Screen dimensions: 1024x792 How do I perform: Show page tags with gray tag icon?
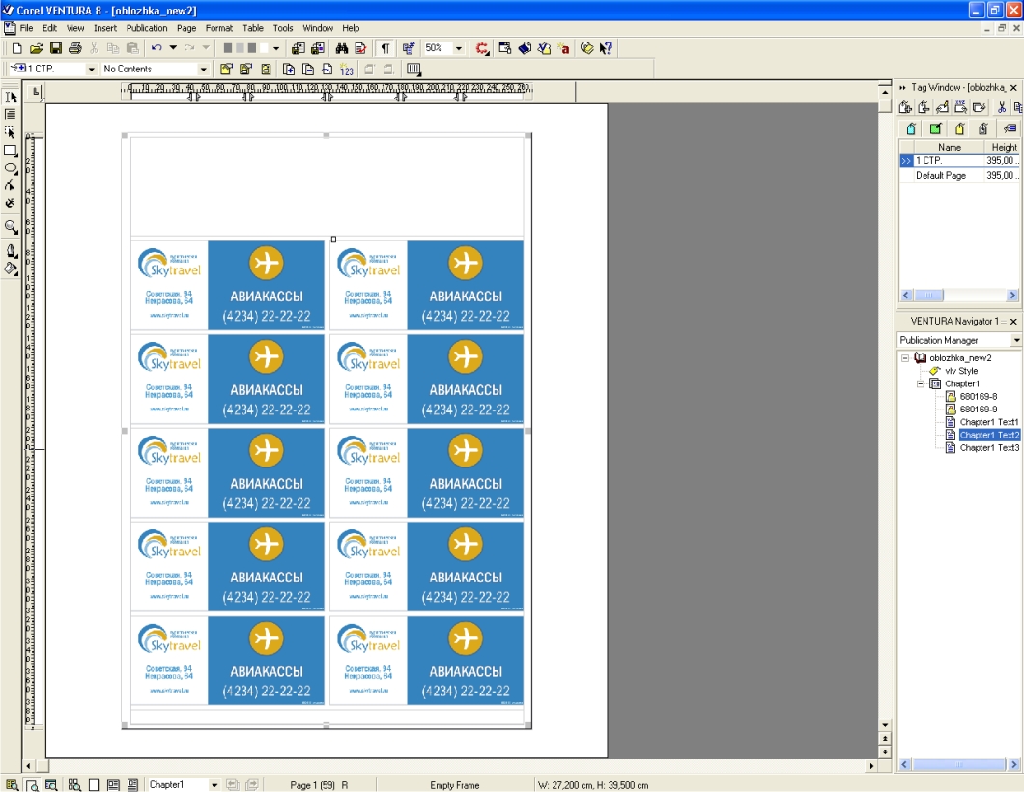pyautogui.click(x=983, y=128)
